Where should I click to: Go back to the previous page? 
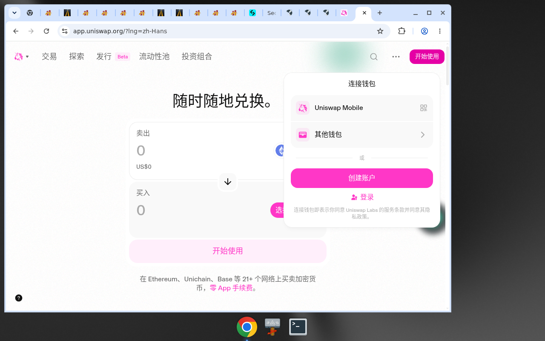pos(16,31)
